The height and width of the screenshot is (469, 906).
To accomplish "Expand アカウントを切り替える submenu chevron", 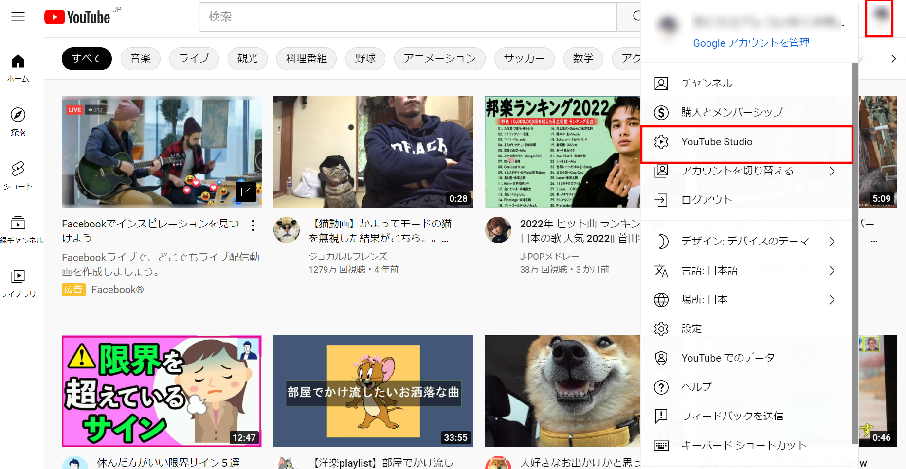I will click(832, 171).
